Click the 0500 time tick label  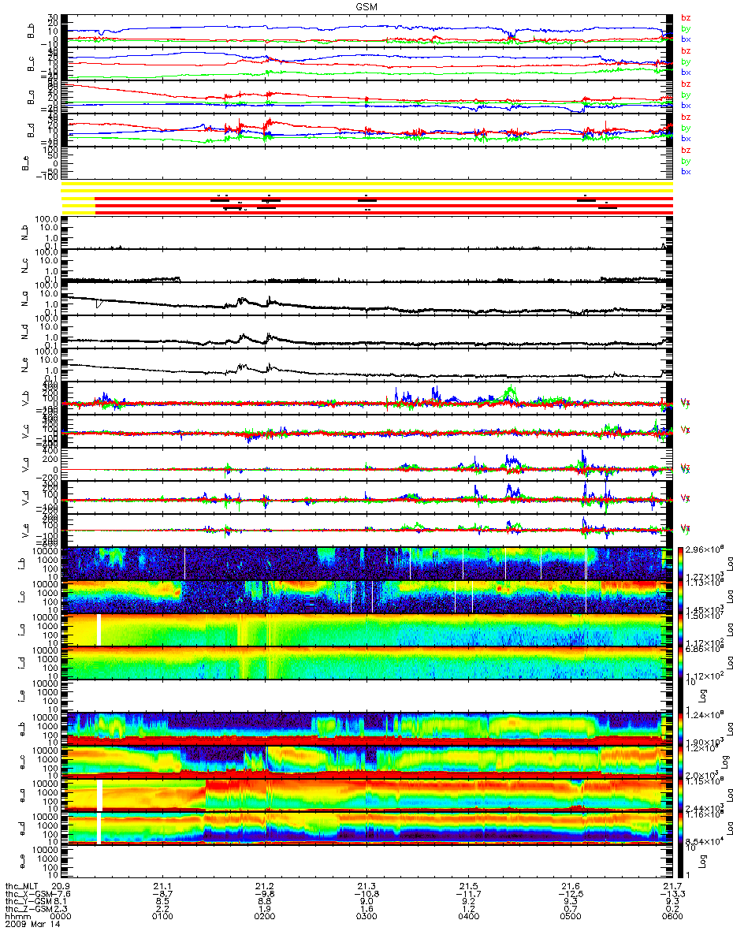[570, 917]
